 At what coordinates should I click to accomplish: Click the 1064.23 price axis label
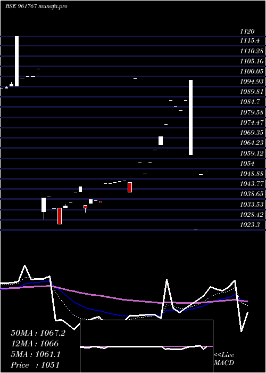tap(252, 142)
